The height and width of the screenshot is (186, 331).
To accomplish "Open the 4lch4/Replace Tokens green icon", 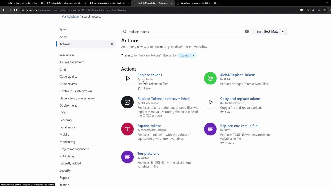I will click(x=210, y=78).
